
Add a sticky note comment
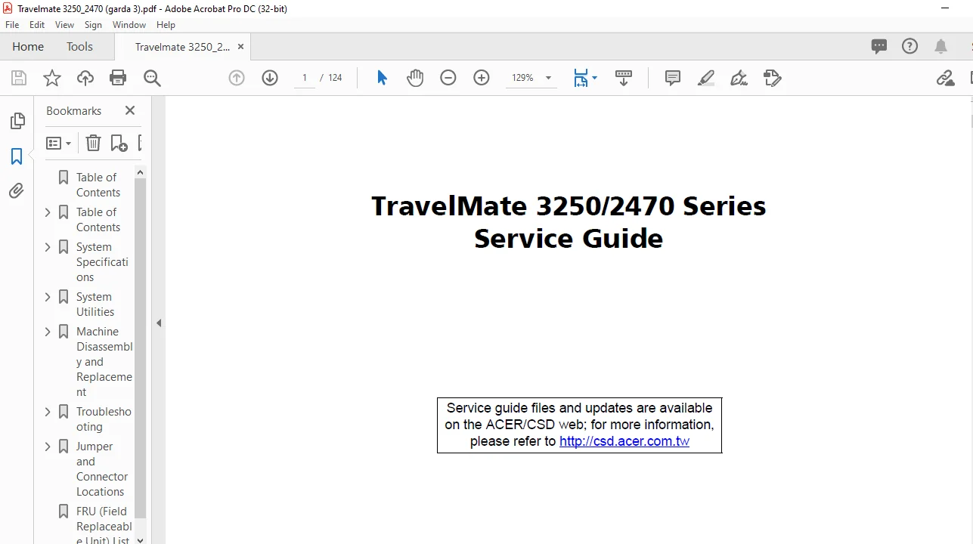pos(673,78)
